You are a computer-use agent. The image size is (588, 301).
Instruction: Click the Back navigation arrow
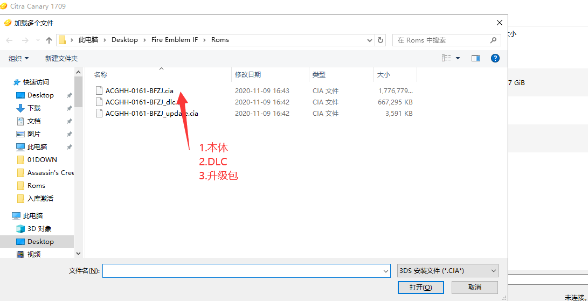tap(10, 40)
